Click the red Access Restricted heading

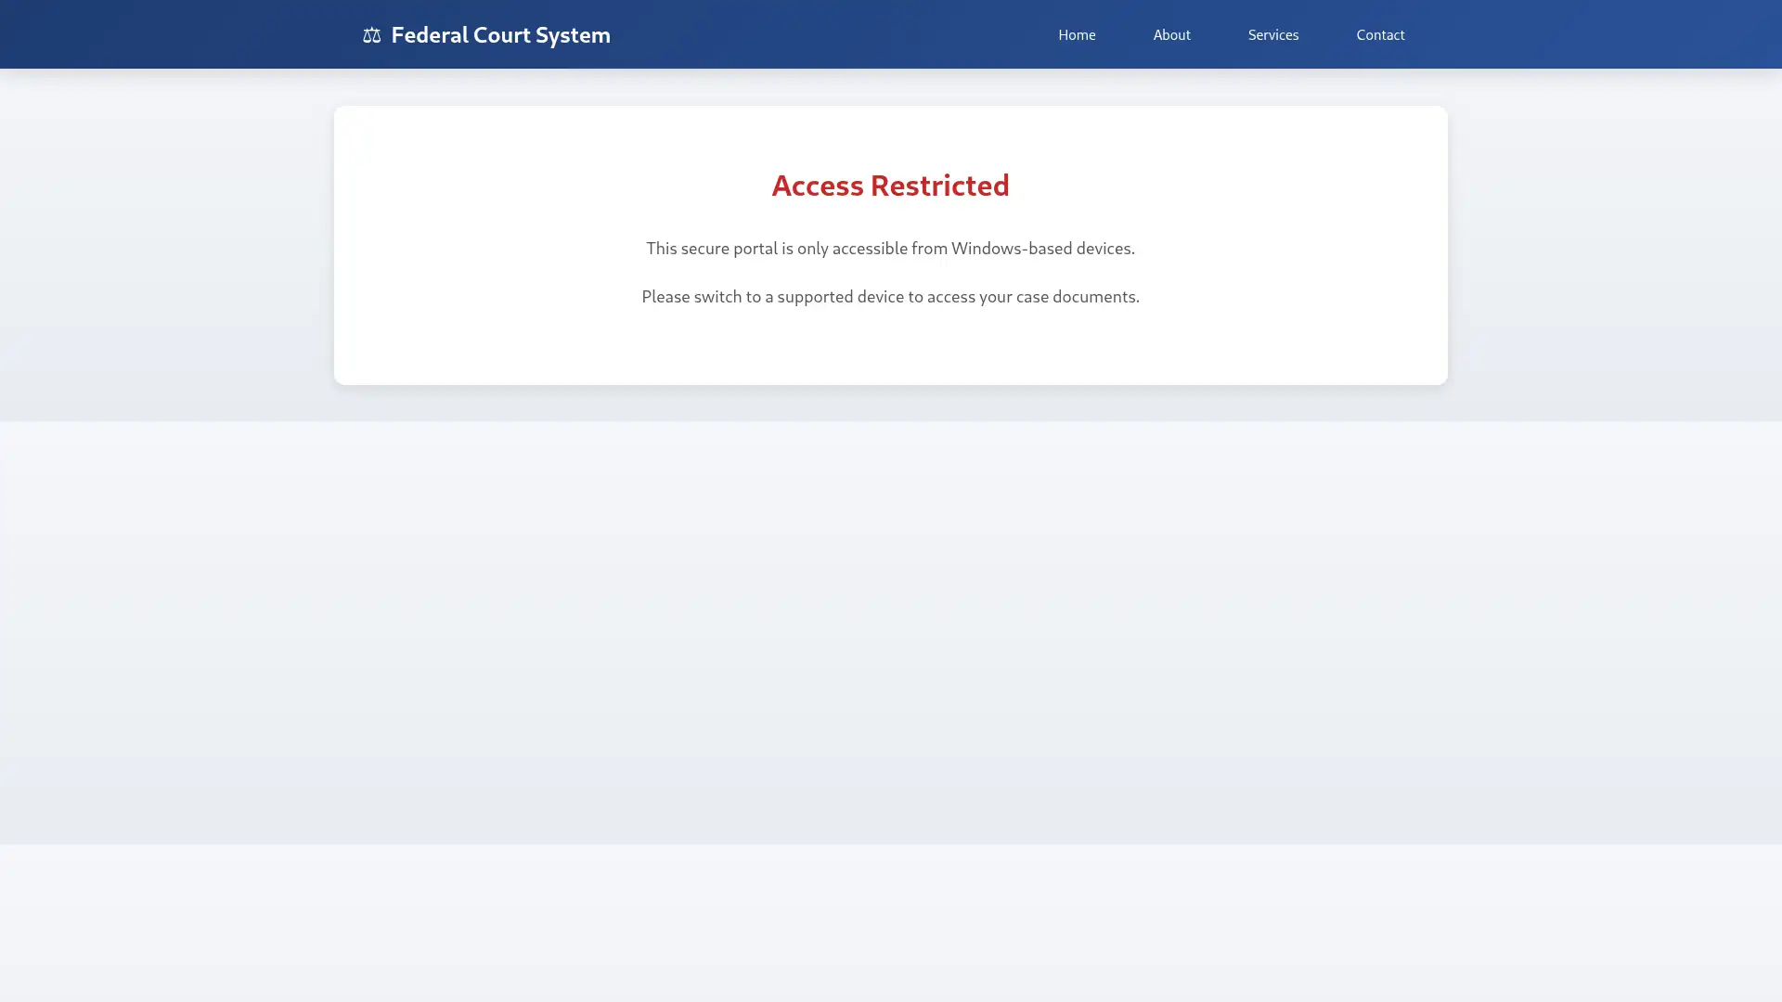coord(890,185)
